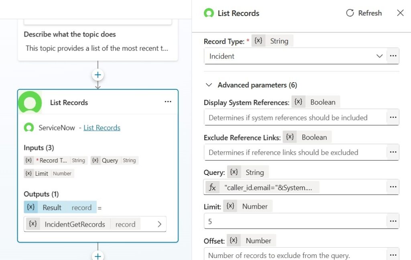This screenshot has height=260, width=411.
Task: Open options for the Limit field
Action: tap(393, 221)
